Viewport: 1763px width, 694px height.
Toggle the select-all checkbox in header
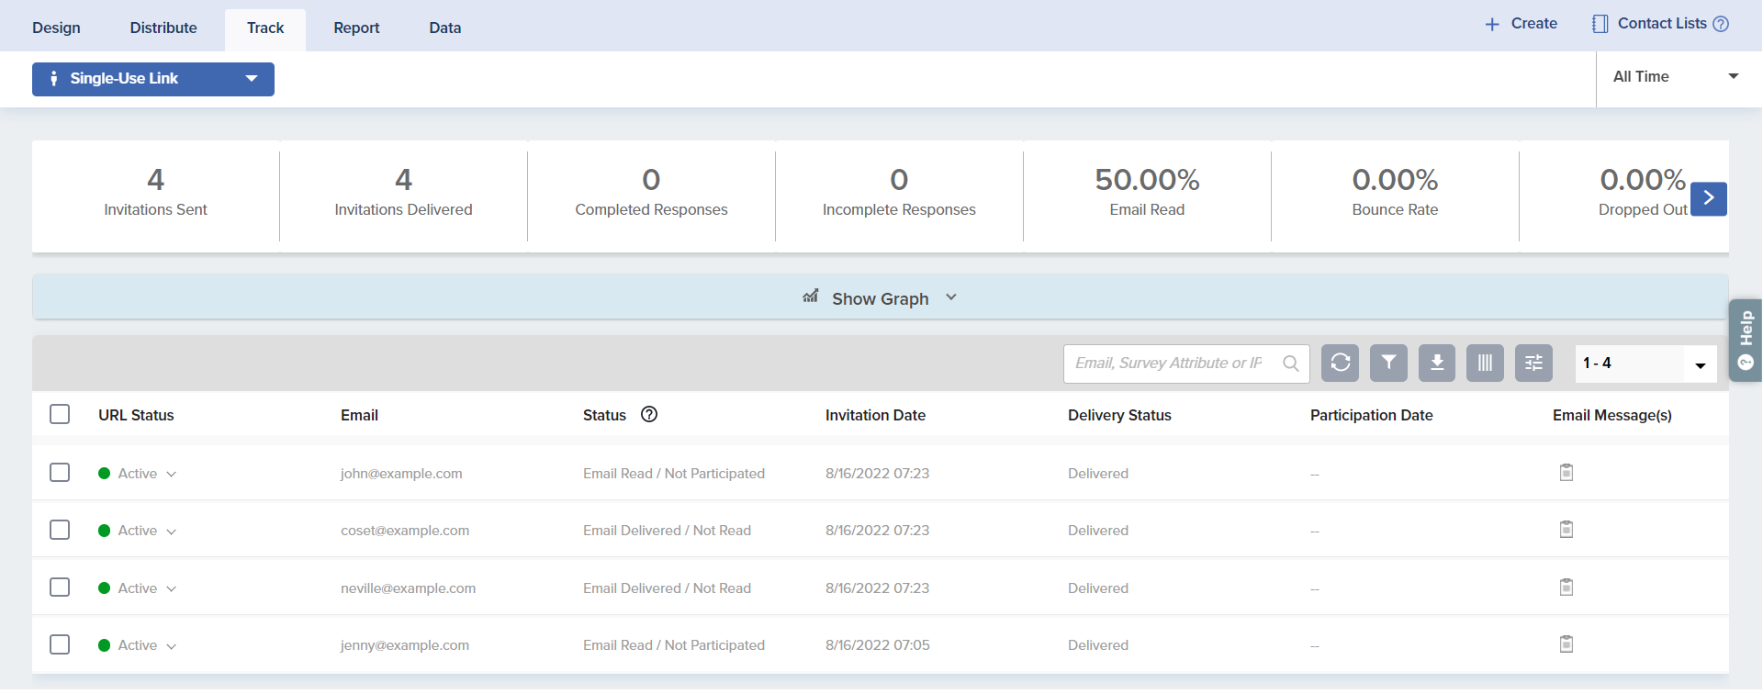tap(60, 415)
